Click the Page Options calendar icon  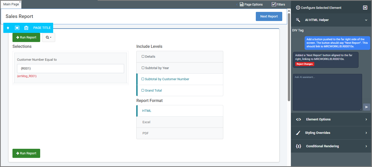pos(242,4)
